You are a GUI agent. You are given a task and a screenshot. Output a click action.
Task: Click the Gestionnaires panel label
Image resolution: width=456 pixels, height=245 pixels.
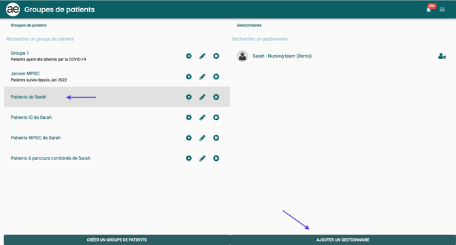[x=249, y=25]
